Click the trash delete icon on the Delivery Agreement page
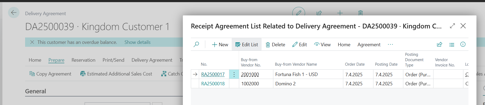 (x=360, y=13)
